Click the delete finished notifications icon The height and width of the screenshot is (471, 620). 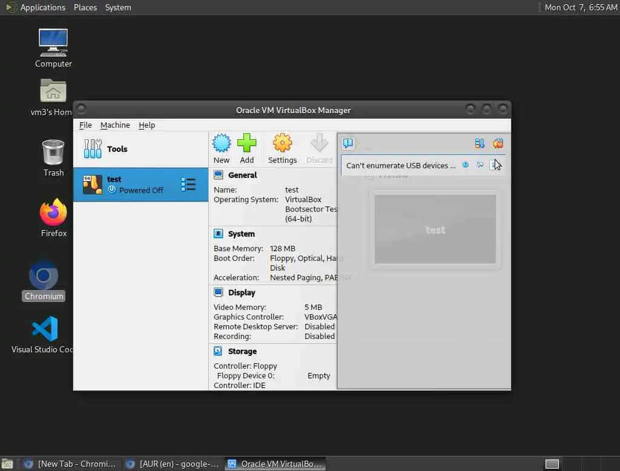[x=498, y=143]
